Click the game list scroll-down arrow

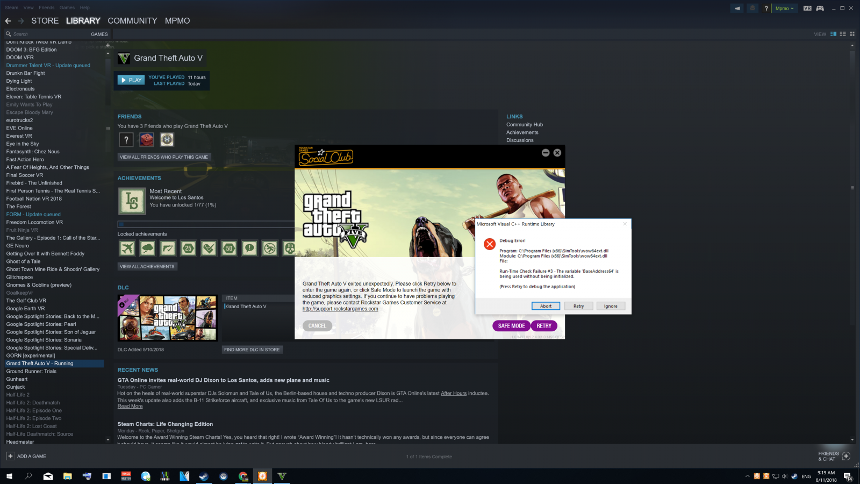pyautogui.click(x=108, y=439)
